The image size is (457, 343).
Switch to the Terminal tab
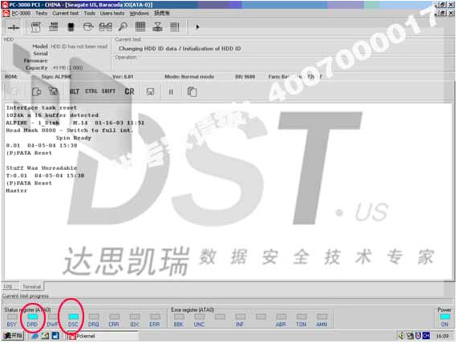pyautogui.click(x=32, y=287)
